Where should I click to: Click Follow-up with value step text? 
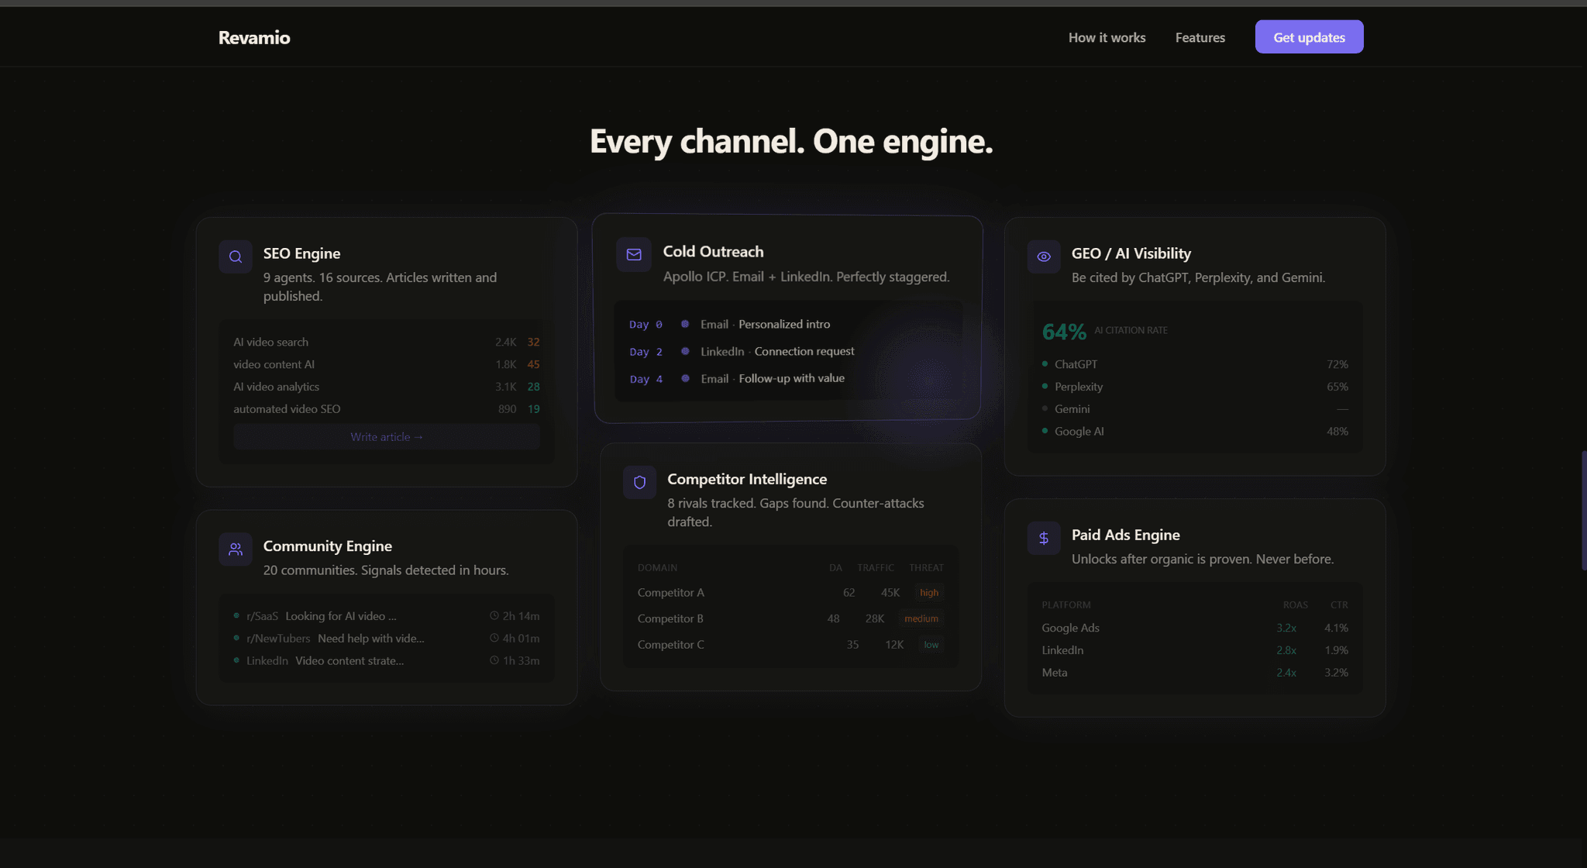coord(791,378)
